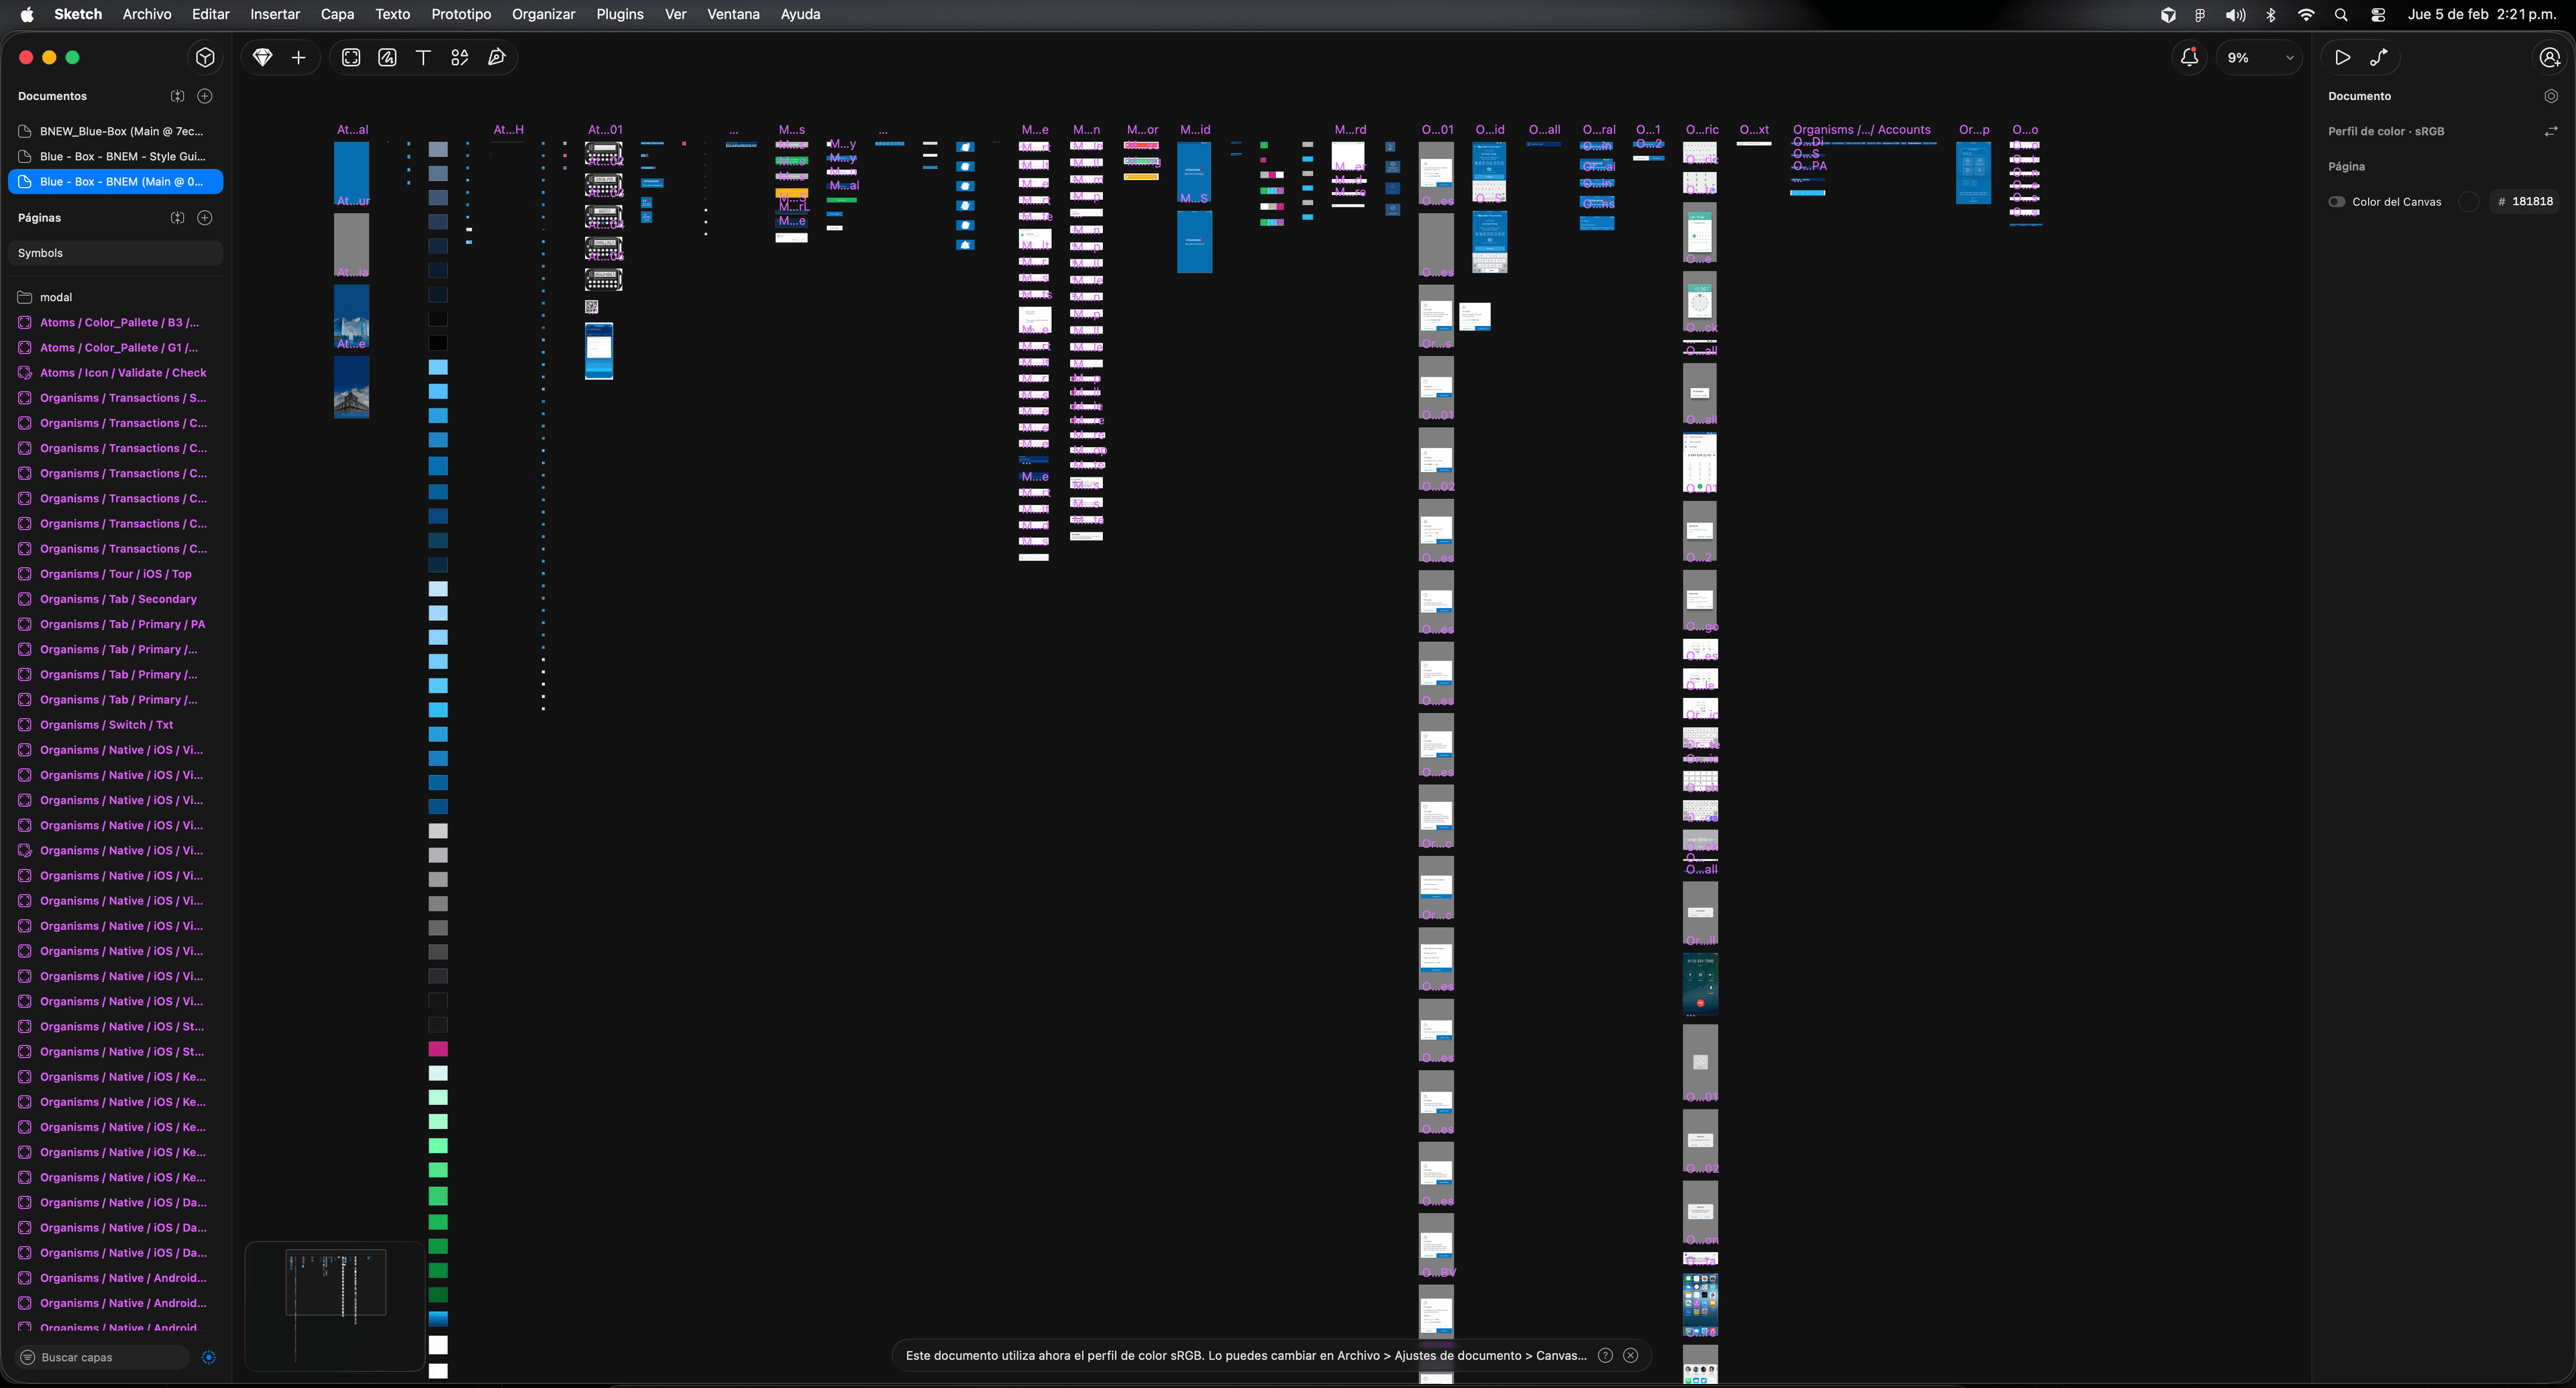Click the notifications bell icon
The width and height of the screenshot is (2576, 1388).
pyautogui.click(x=2189, y=58)
